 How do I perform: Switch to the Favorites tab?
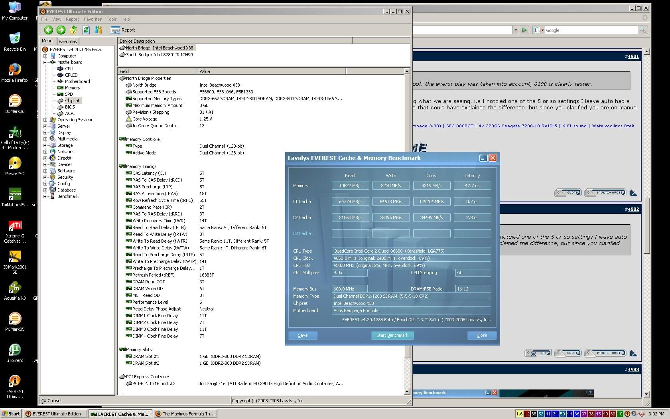68,42
